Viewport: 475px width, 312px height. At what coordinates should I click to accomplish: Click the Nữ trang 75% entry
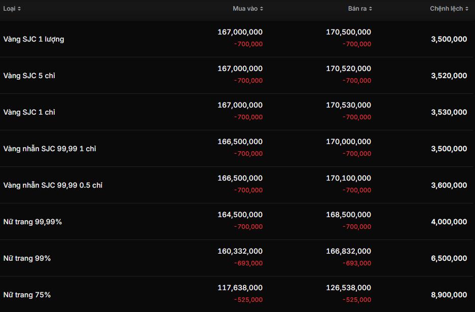tap(27, 295)
